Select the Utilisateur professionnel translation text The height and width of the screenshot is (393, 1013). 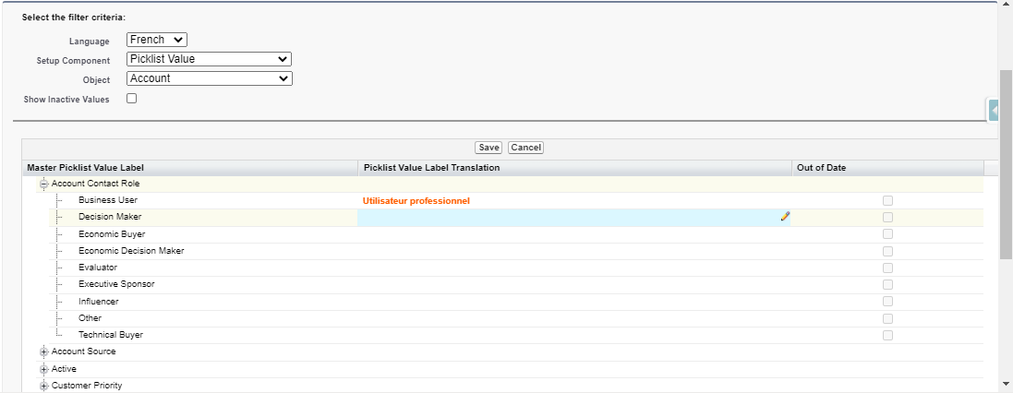coord(416,200)
